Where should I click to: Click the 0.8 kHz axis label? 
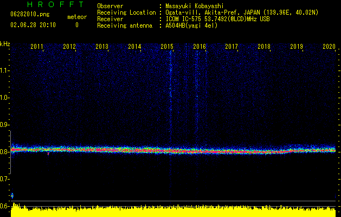point(4,152)
